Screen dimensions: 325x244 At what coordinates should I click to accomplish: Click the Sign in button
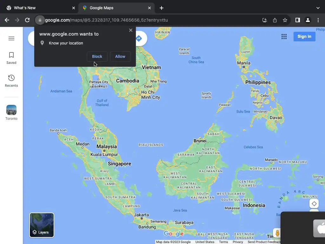pyautogui.click(x=304, y=37)
